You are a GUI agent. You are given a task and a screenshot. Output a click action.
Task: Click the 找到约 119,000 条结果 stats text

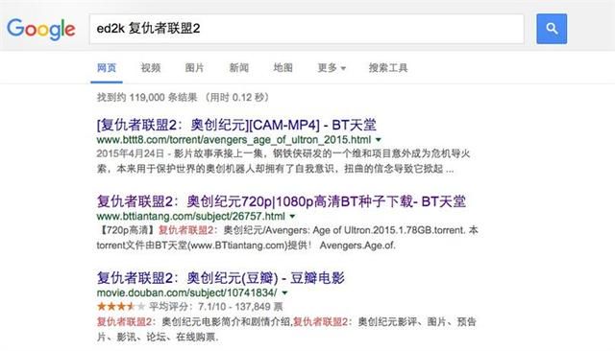click(x=147, y=97)
